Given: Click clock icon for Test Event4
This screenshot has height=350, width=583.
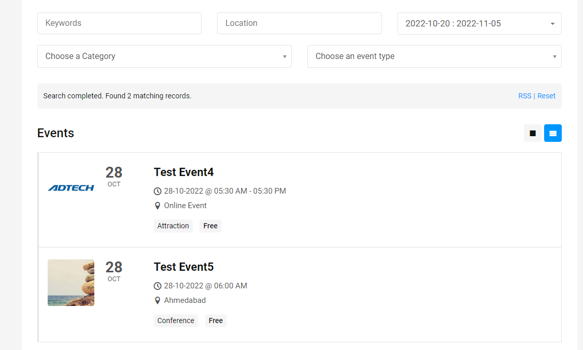Looking at the screenshot, I should tap(158, 192).
